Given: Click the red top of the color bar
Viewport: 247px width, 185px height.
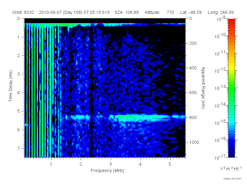Looking at the screenshot, I should [231, 22].
